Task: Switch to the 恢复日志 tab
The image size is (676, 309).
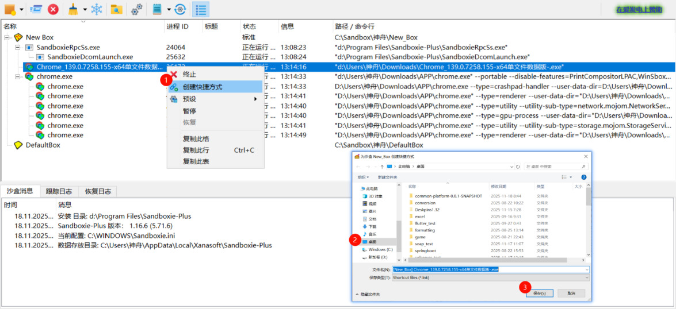Action: 98,191
